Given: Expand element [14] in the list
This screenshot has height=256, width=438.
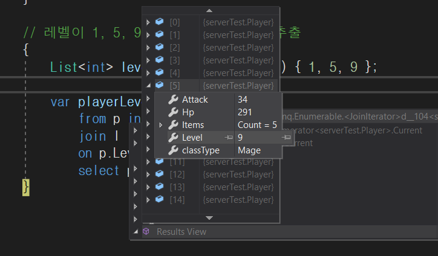Looking at the screenshot, I should pyautogui.click(x=148, y=200).
